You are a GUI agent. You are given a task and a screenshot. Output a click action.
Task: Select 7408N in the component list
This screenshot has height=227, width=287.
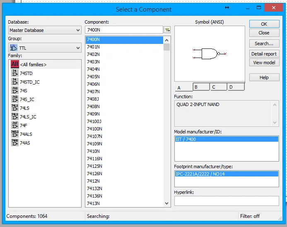(x=93, y=106)
